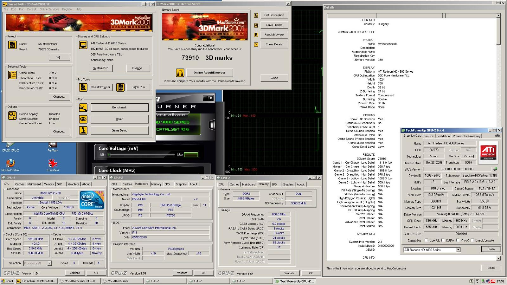Screen dimensions: 507x285
Task: Open the Processor #1 selection dropdown in CPU-Z
Action: click(x=49, y=263)
